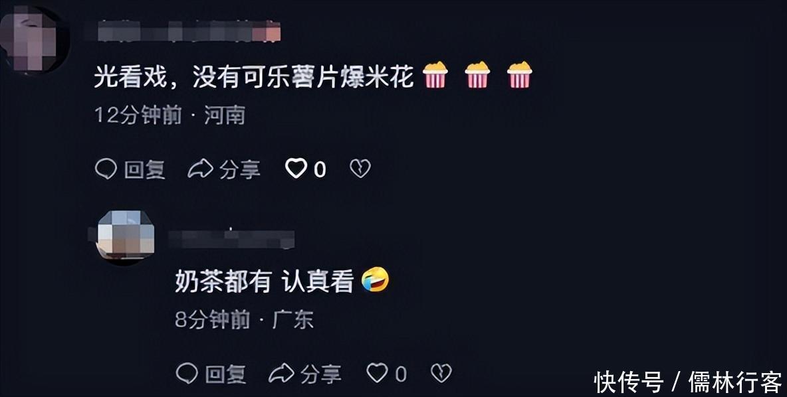Click the 分享 label under the popcorn comment

tap(240, 170)
